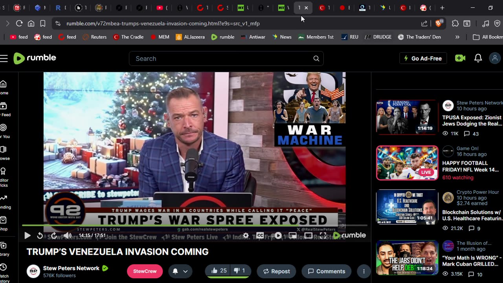Open My Feed in the left sidebar
Image resolution: width=503 pixels, height=283 pixels.
[x=4, y=110]
